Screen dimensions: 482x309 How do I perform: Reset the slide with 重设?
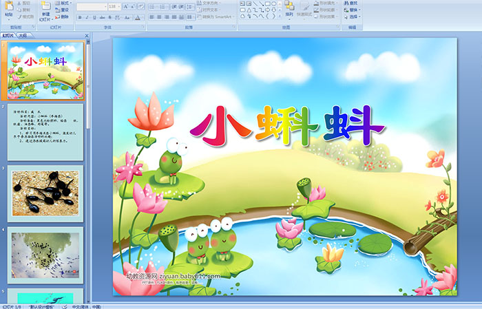coord(62,10)
